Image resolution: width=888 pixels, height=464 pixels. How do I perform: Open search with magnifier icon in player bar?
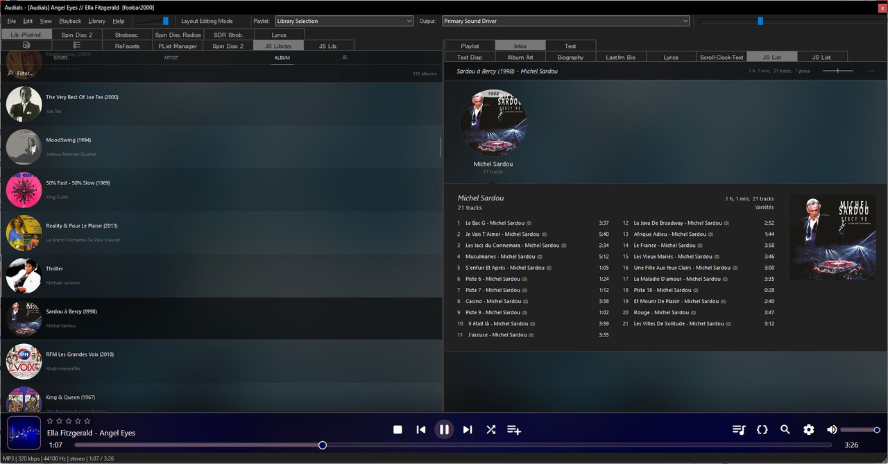pos(785,429)
